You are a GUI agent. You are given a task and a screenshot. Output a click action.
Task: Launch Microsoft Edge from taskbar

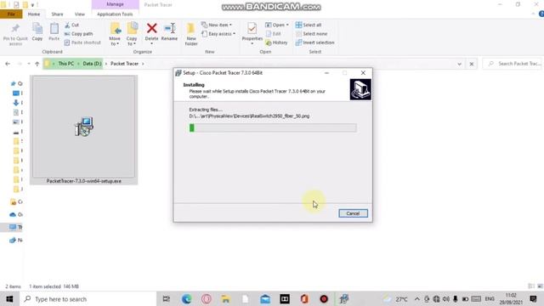187,299
